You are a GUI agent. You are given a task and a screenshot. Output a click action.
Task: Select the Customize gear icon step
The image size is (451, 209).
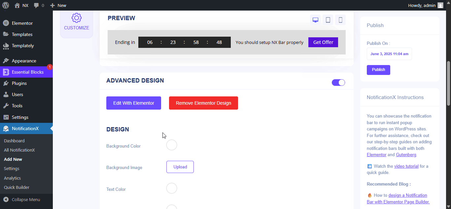coord(77,18)
